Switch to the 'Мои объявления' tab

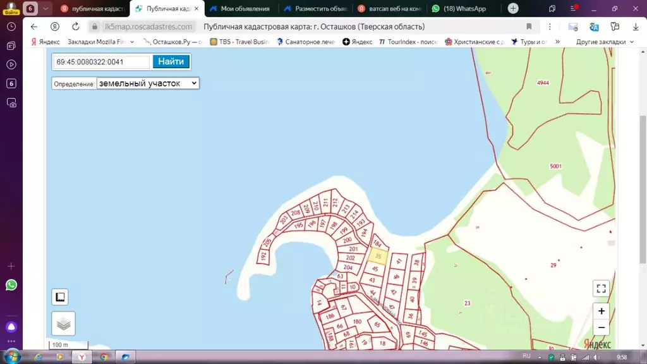coord(241,8)
